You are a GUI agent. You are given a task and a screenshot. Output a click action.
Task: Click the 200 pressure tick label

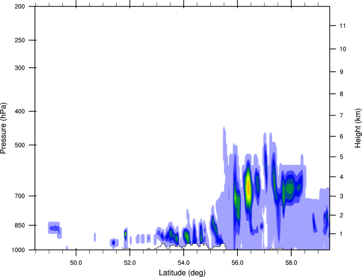20,6
